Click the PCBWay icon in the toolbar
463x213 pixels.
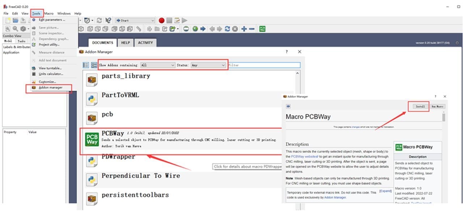263,29
